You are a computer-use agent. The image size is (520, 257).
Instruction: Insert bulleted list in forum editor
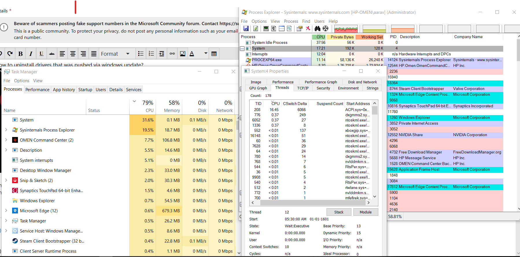pyautogui.click(x=141, y=54)
